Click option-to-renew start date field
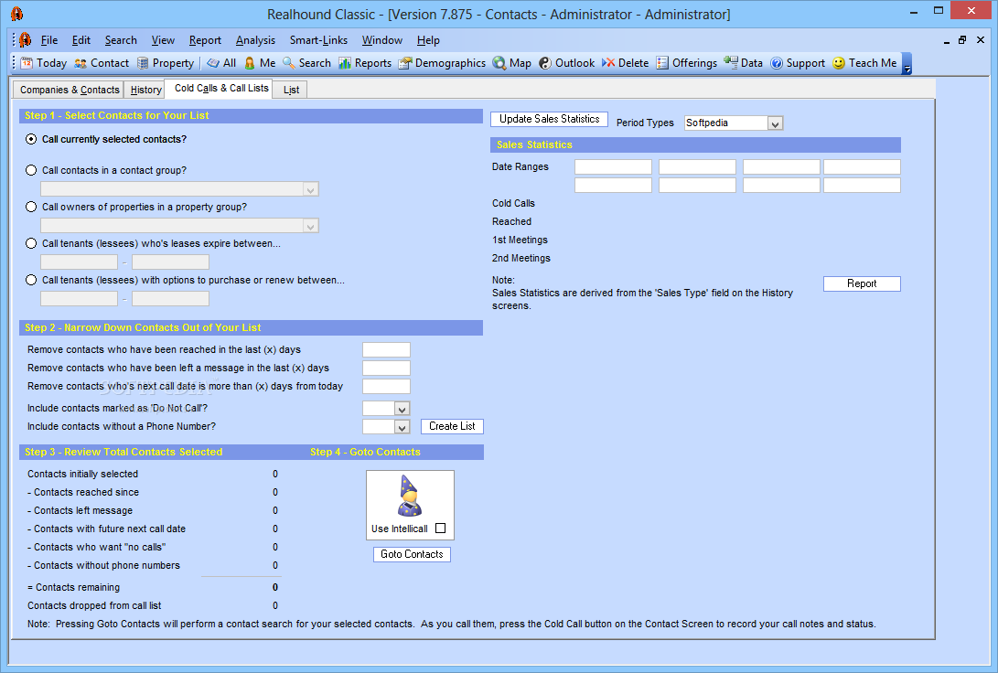Screen dimensions: 998x673 (x=79, y=299)
